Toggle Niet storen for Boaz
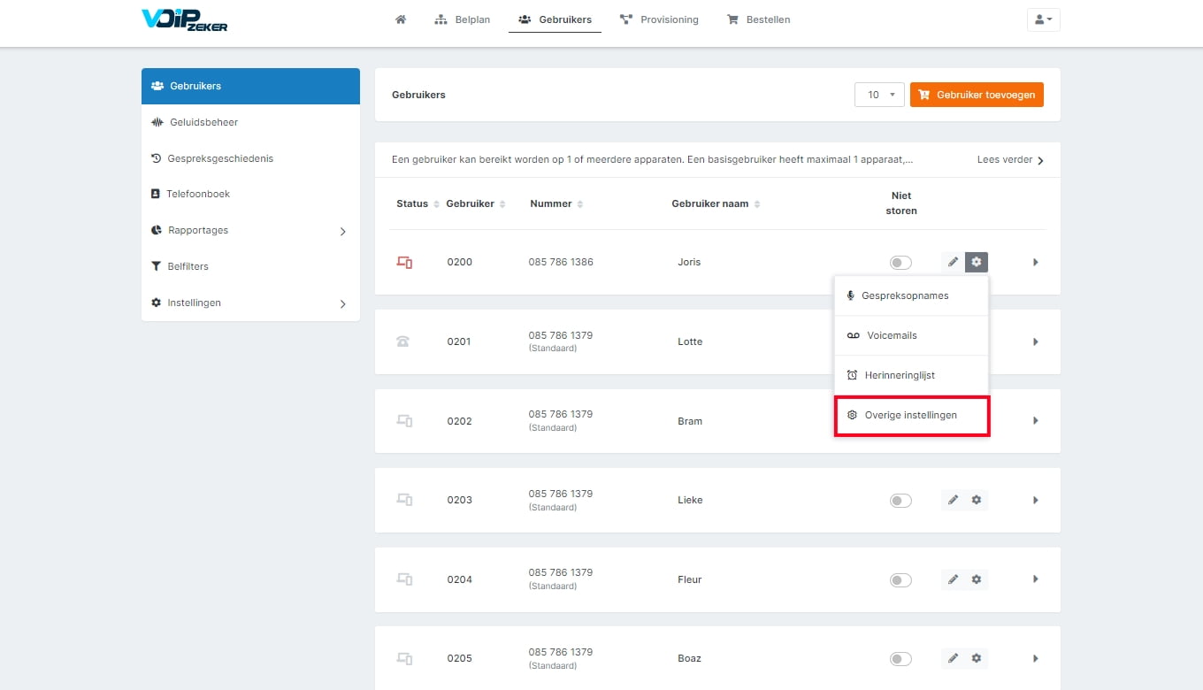Viewport: 1203px width, 690px height. [900, 659]
